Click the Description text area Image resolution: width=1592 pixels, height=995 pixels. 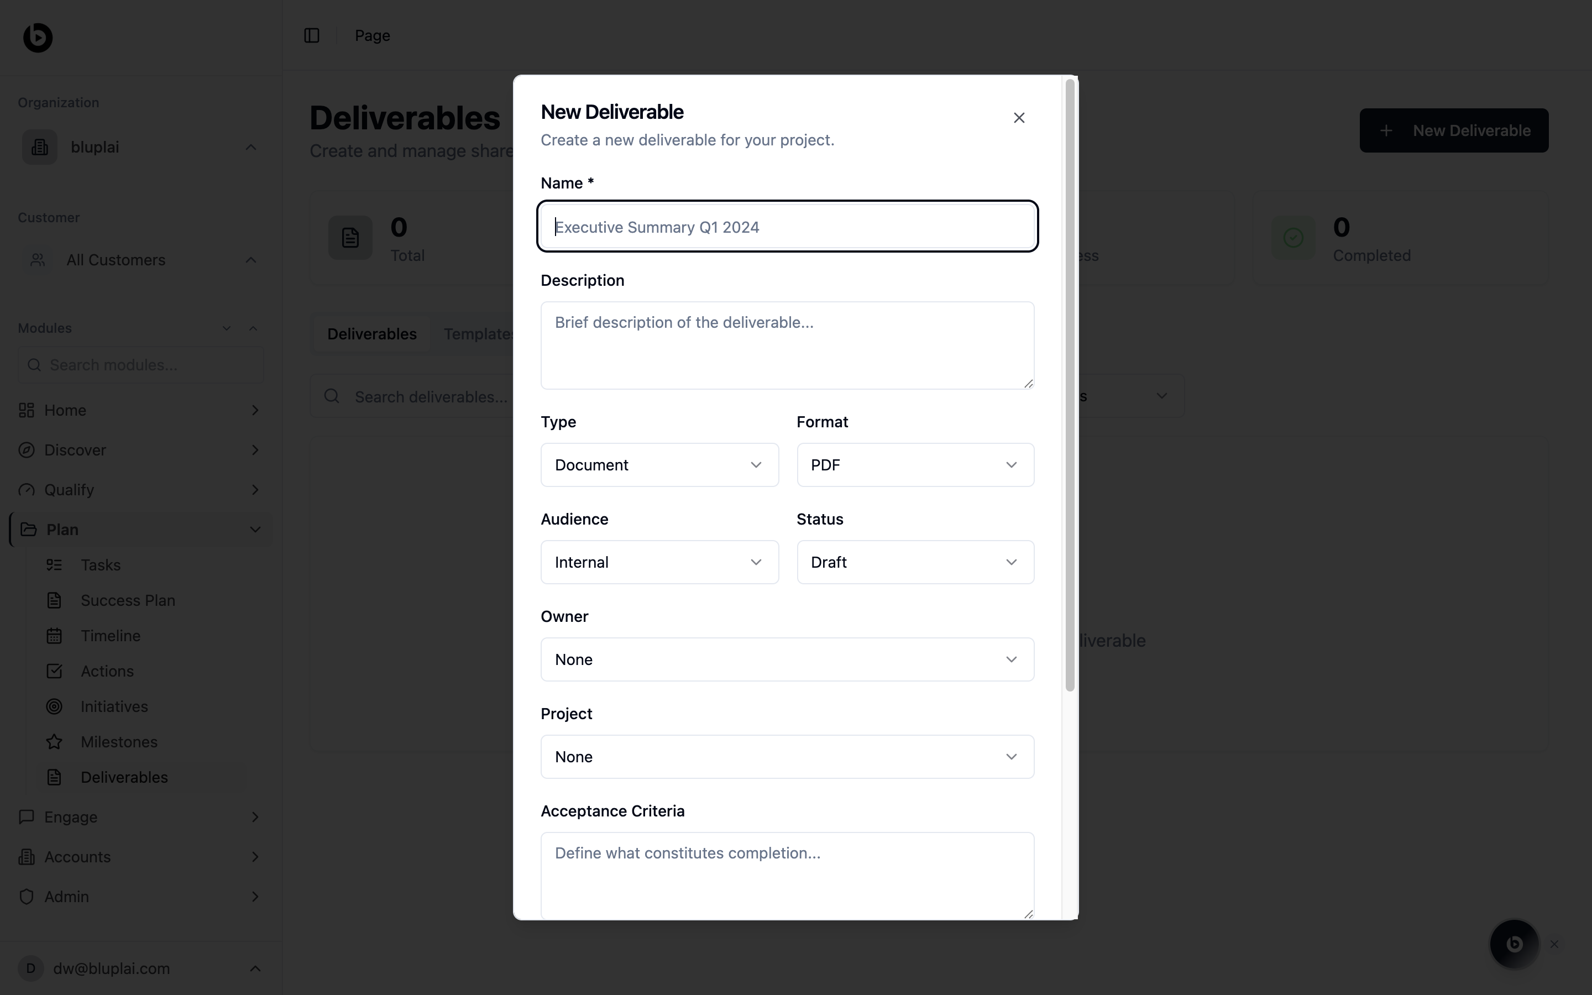click(x=787, y=345)
